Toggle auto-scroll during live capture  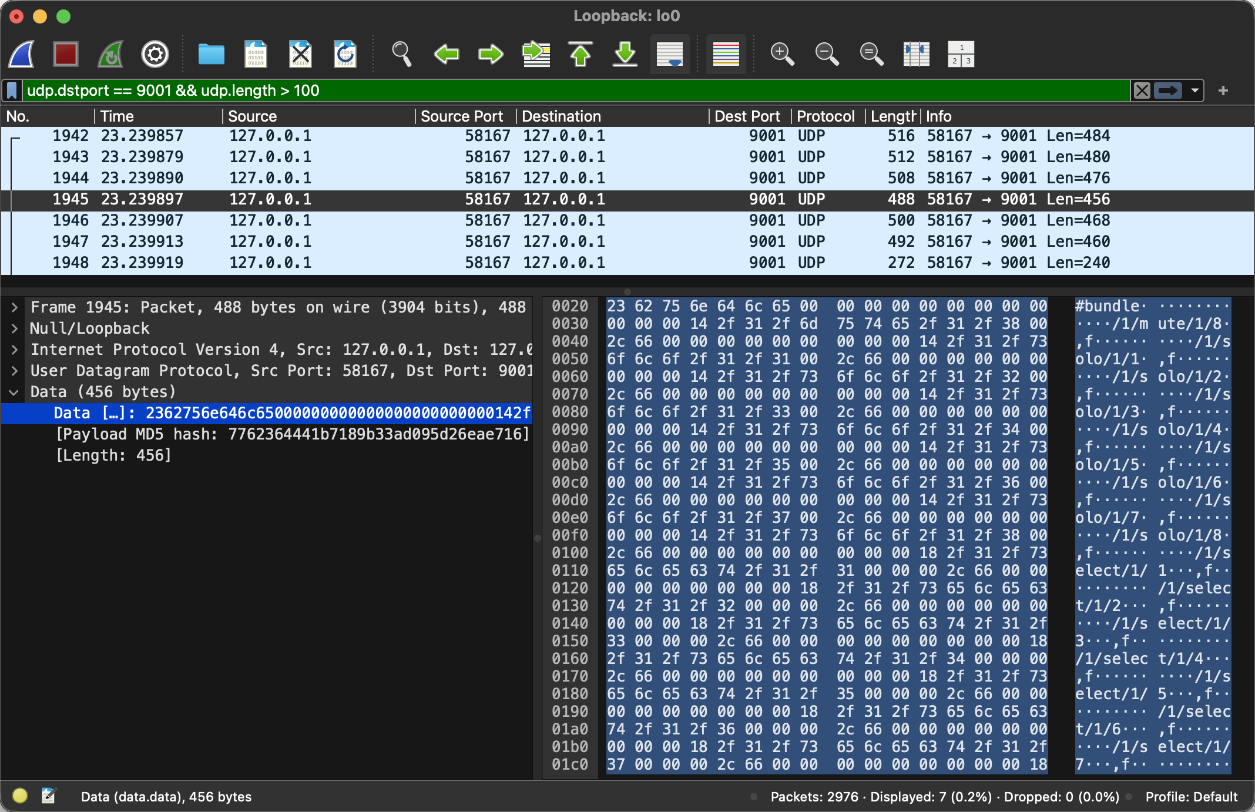[670, 55]
